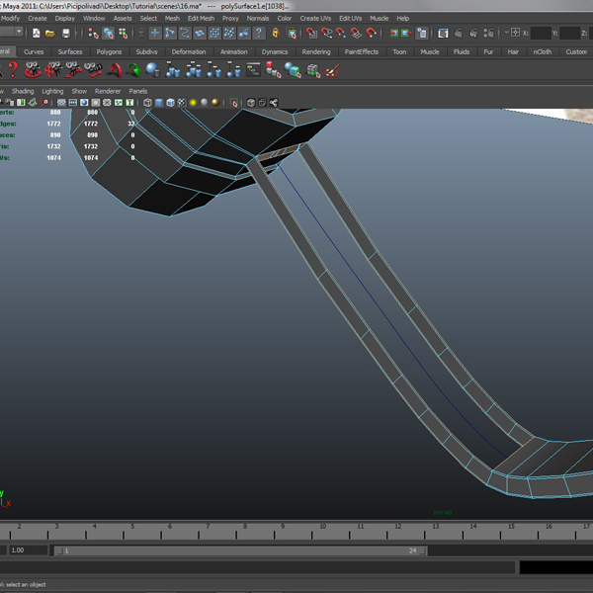Switch to select by object type mode
The image size is (593, 593).
[x=108, y=34]
